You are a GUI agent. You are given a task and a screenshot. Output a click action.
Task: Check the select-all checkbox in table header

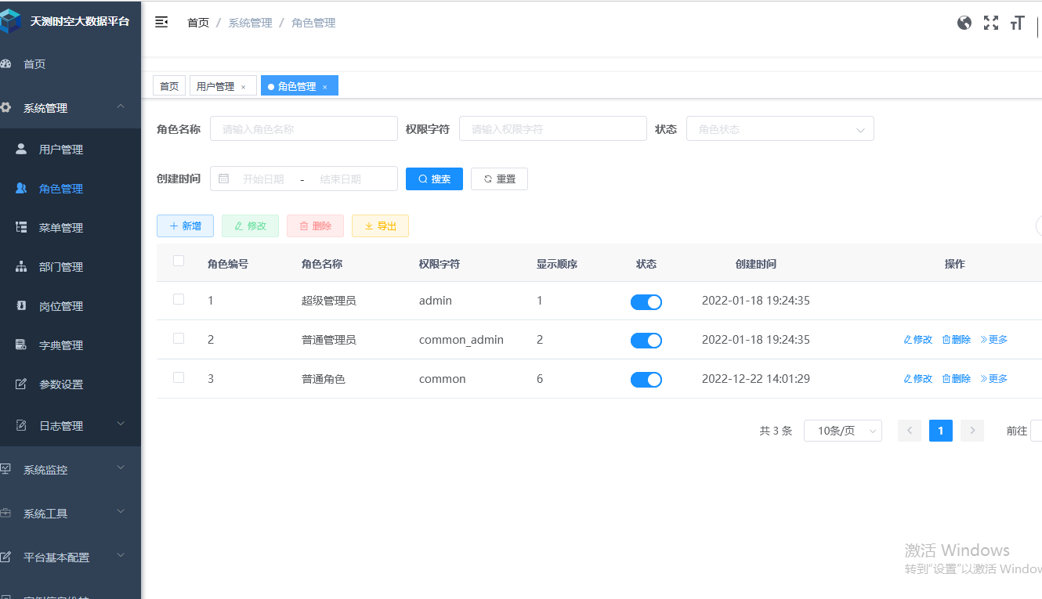point(178,261)
